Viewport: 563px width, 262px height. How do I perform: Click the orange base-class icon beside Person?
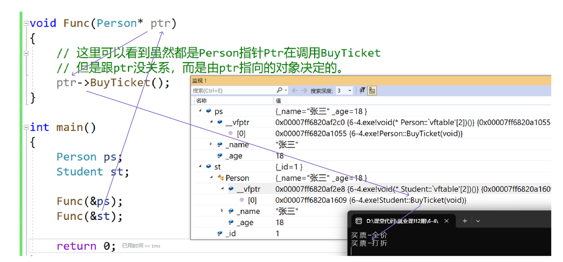pyautogui.click(x=220, y=178)
